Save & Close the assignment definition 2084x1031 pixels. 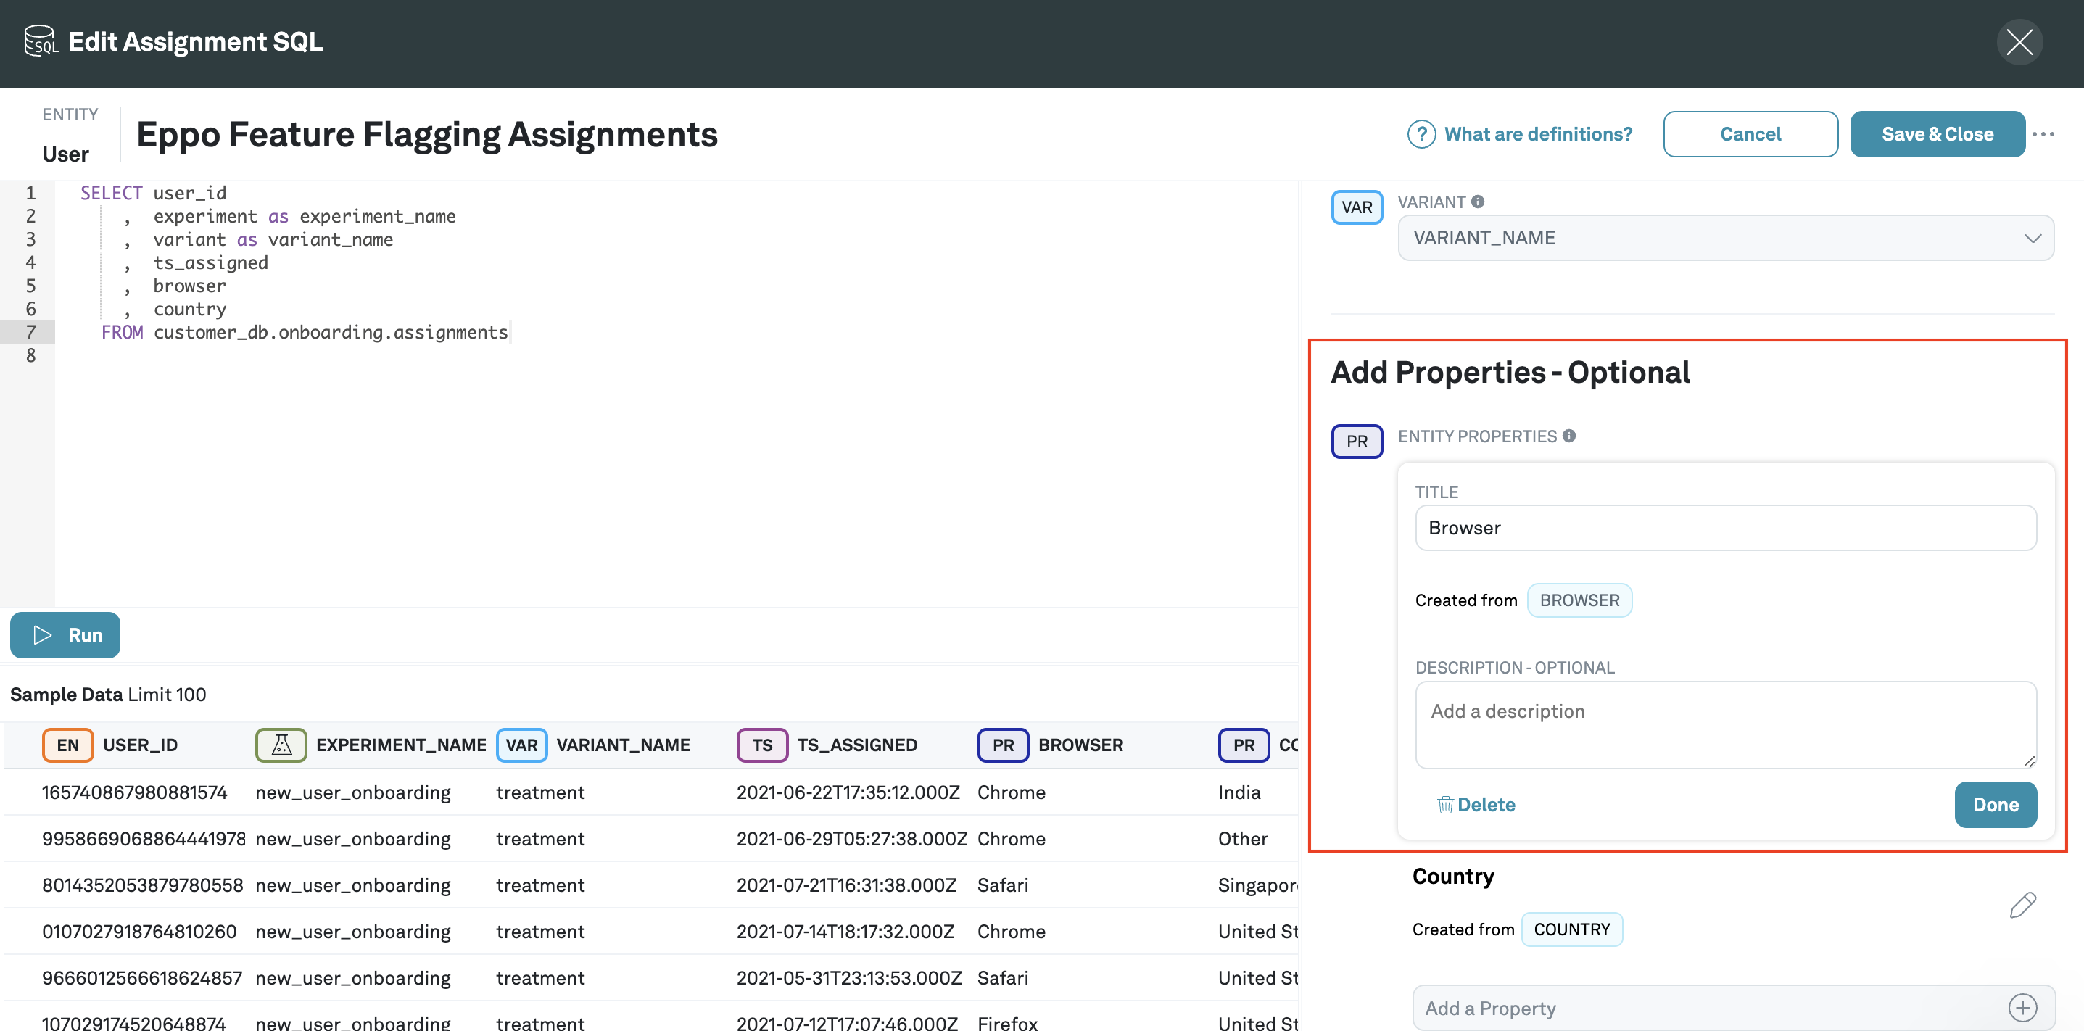[1937, 134]
